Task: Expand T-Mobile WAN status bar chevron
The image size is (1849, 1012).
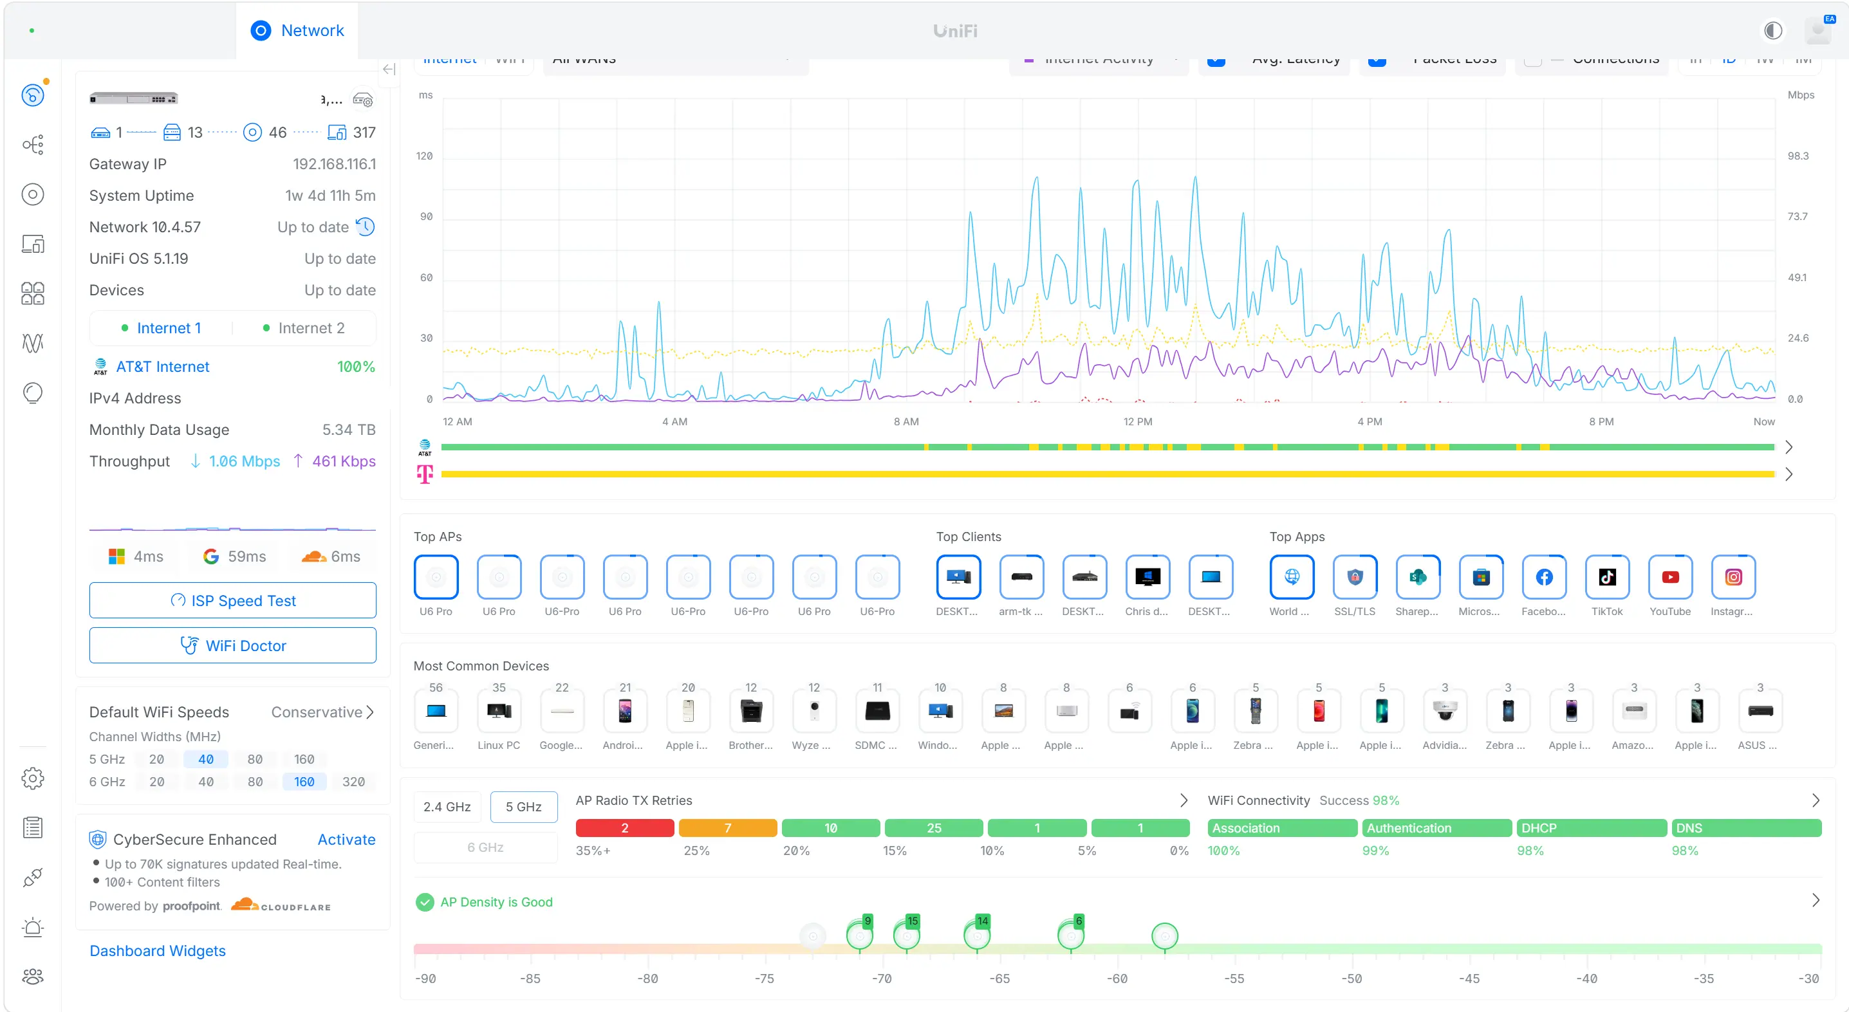Action: click(1789, 474)
